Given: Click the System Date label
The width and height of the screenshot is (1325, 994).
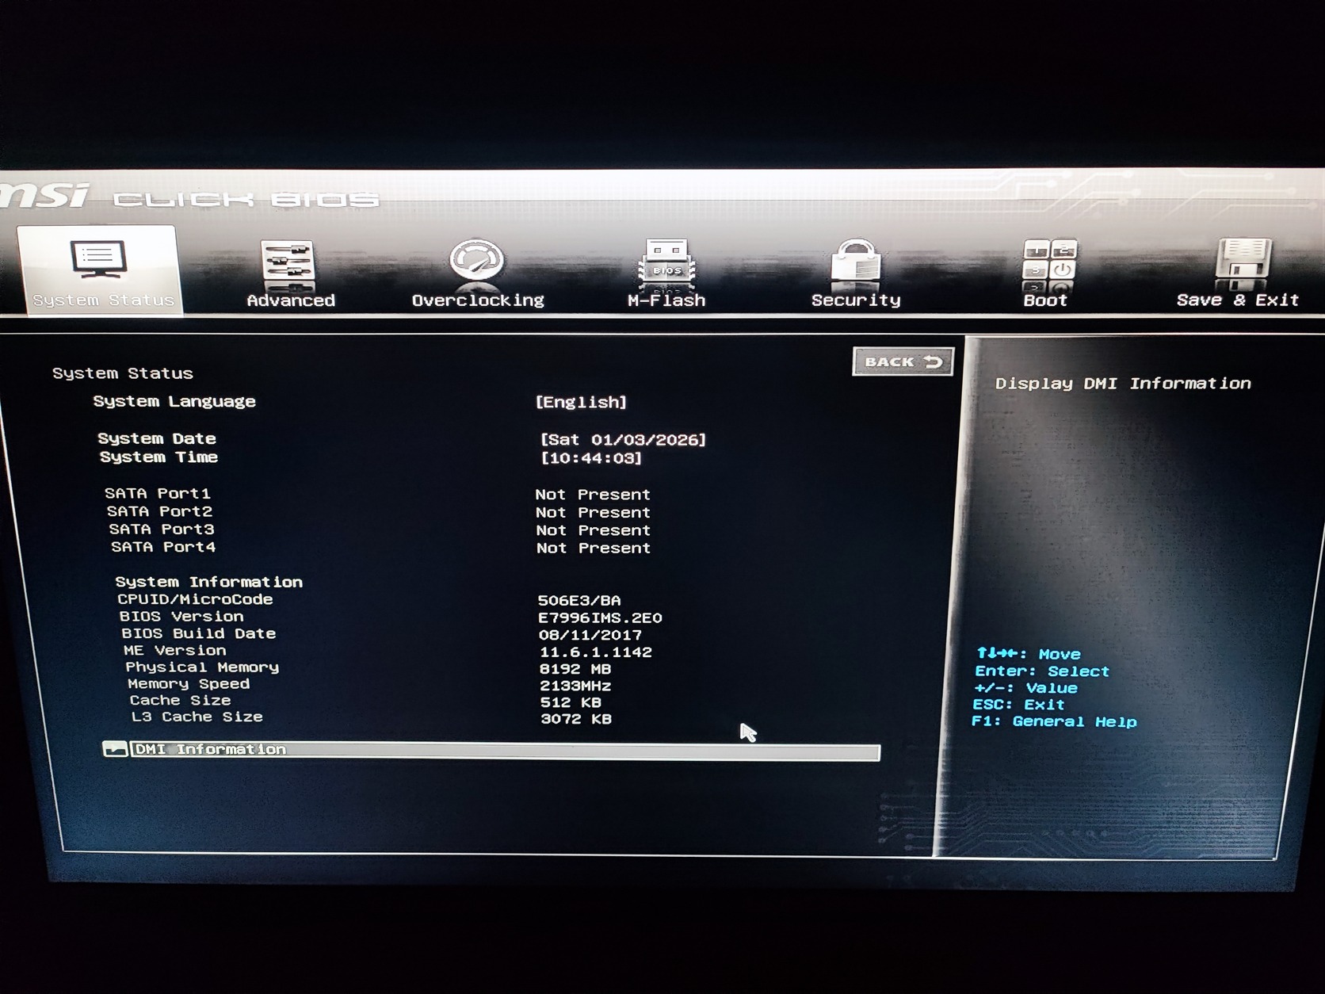Looking at the screenshot, I should 157,439.
